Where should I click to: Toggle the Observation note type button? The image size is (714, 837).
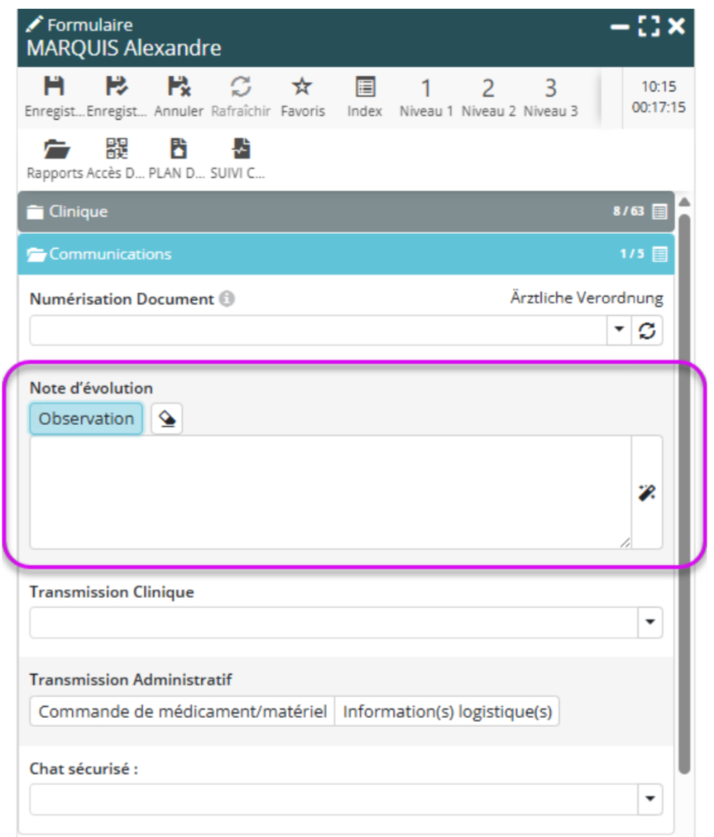click(86, 419)
